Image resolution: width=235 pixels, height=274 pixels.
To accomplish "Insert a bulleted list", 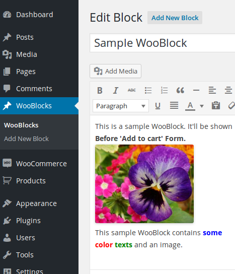I will [x=148, y=90].
